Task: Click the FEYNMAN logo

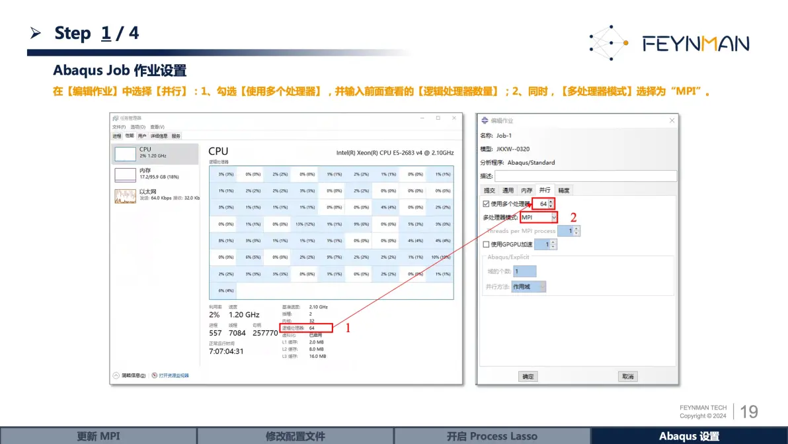Action: click(x=670, y=43)
